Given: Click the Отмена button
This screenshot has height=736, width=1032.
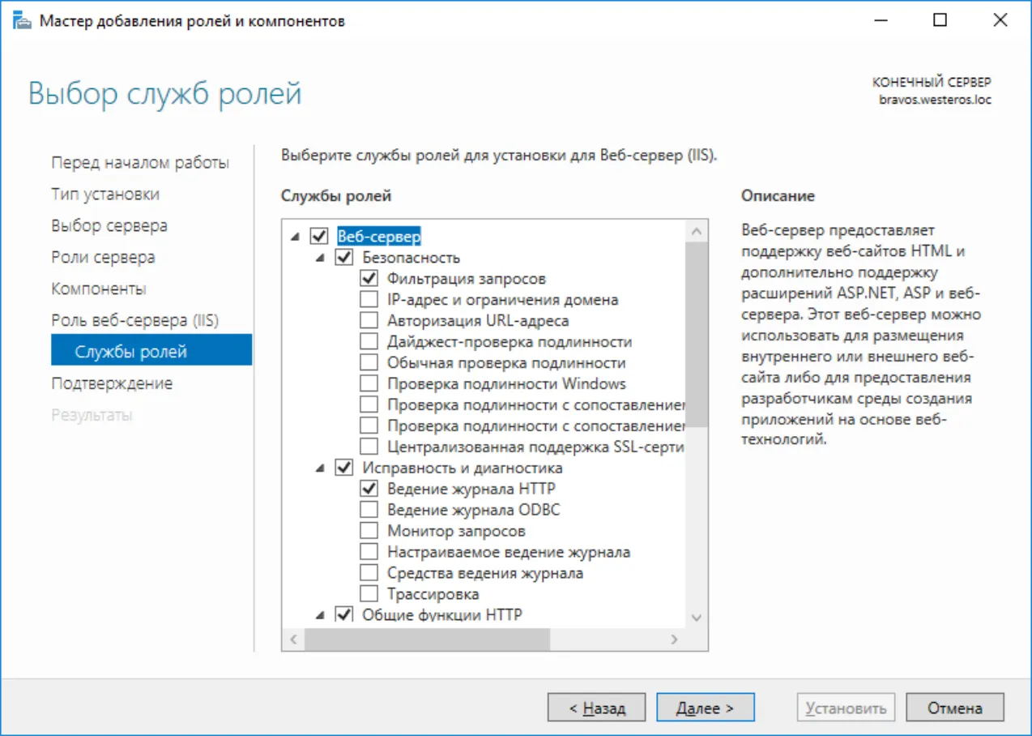Looking at the screenshot, I should [955, 708].
